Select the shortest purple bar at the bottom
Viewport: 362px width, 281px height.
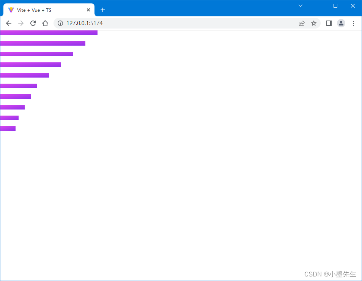coord(8,128)
